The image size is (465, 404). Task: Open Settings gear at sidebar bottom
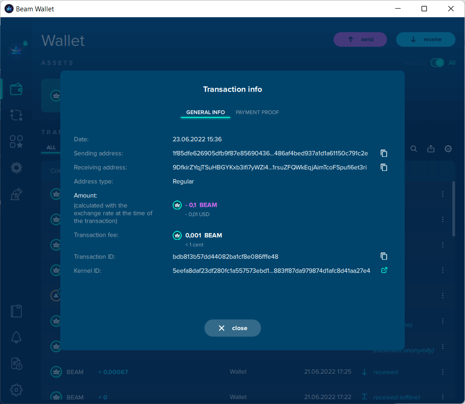tap(16, 389)
